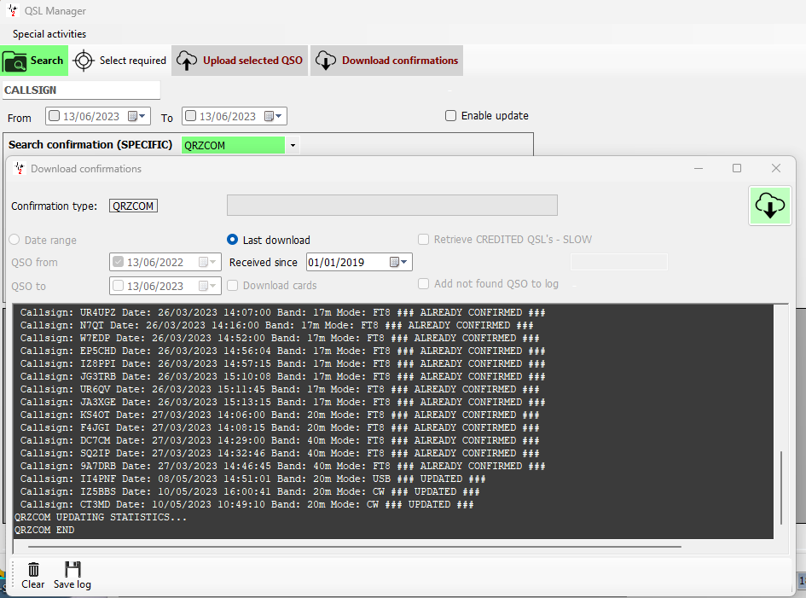Click the log vertical scrollbar thumb

pyautogui.click(x=781, y=487)
